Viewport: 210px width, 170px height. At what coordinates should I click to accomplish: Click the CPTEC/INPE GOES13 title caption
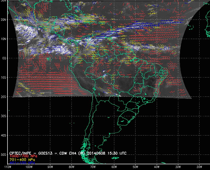(68, 153)
